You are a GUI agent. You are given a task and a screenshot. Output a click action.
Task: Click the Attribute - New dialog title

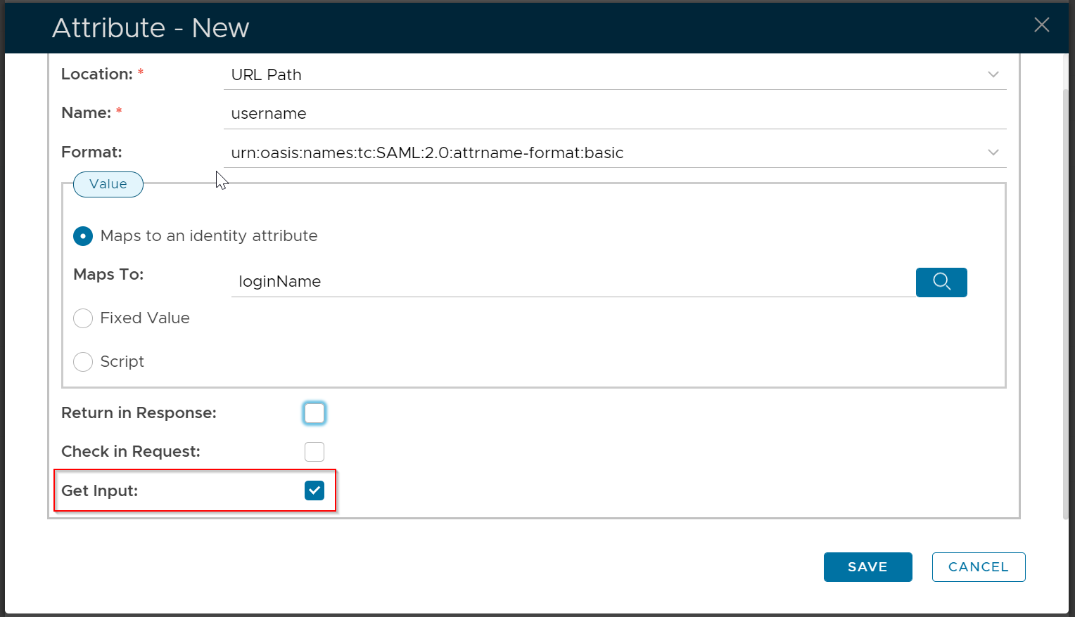coord(151,28)
